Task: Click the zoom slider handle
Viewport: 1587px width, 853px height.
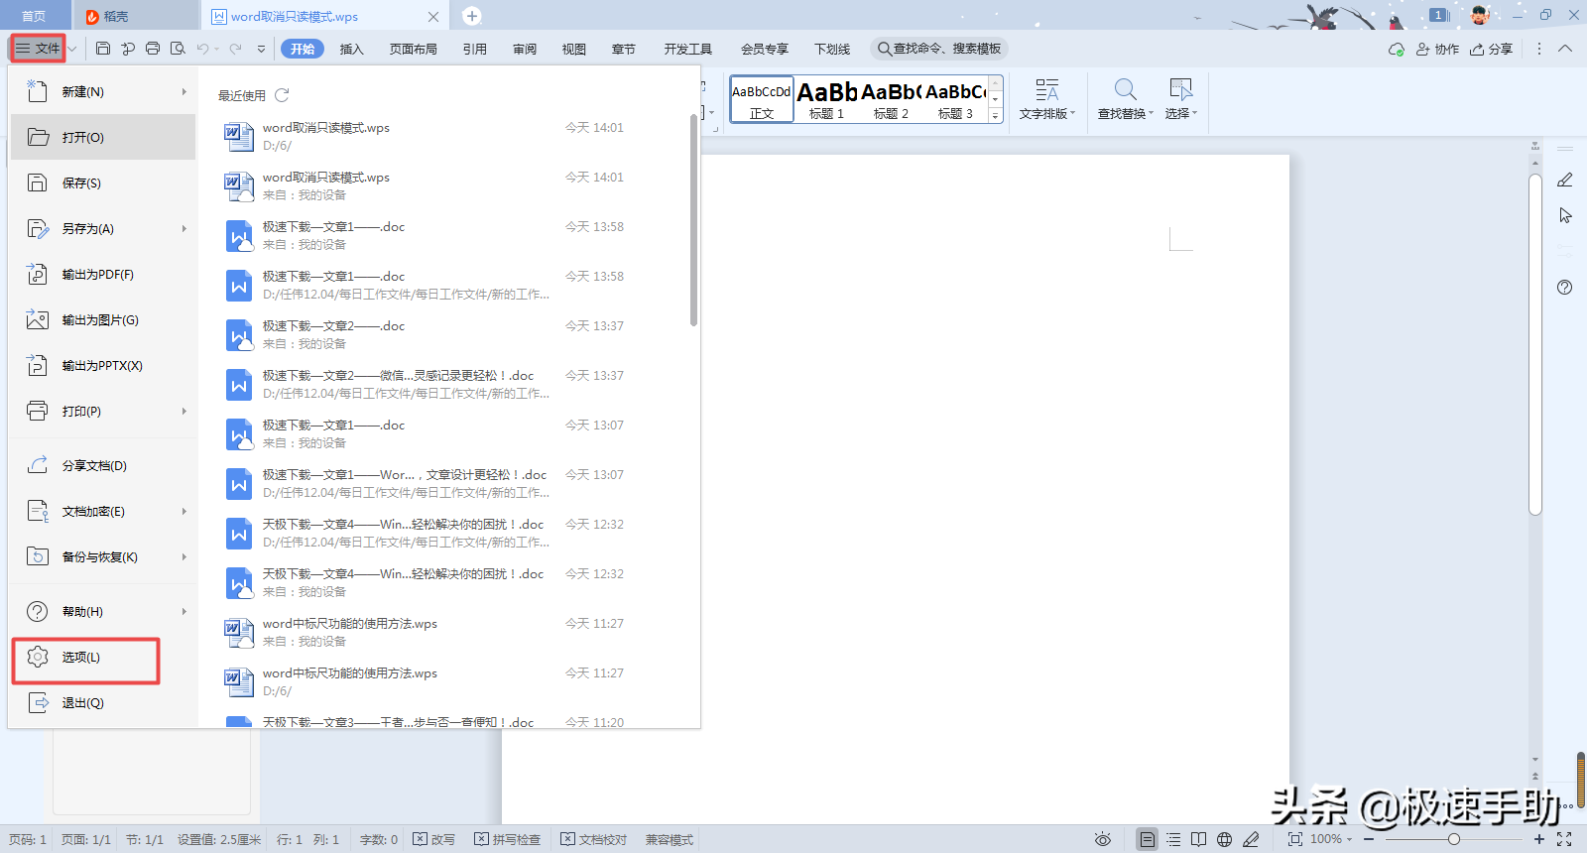Action: [1453, 839]
